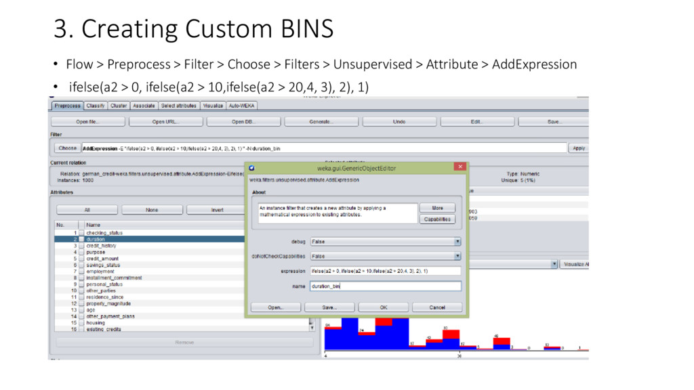Open the Classify tab

coord(95,106)
